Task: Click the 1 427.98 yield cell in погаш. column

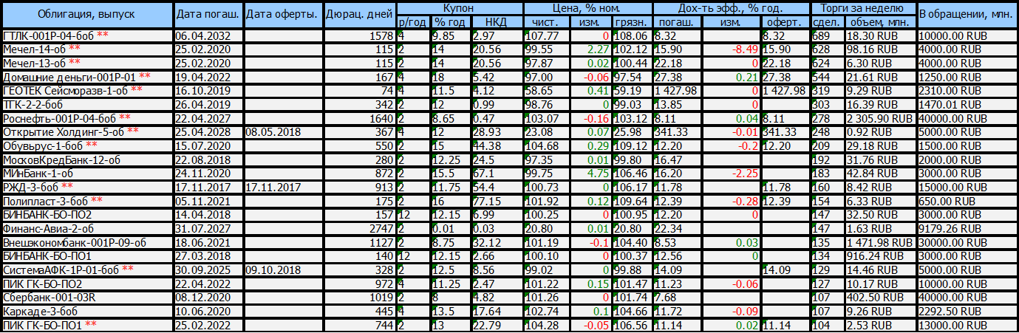Action: tap(675, 90)
